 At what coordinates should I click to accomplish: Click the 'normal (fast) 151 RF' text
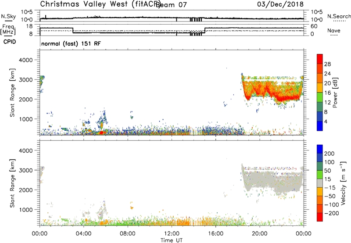[x=71, y=43]
